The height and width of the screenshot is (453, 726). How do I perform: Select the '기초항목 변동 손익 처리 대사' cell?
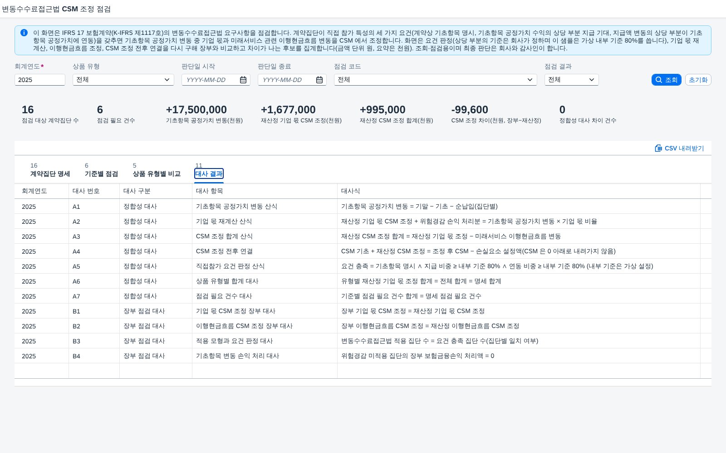265,356
